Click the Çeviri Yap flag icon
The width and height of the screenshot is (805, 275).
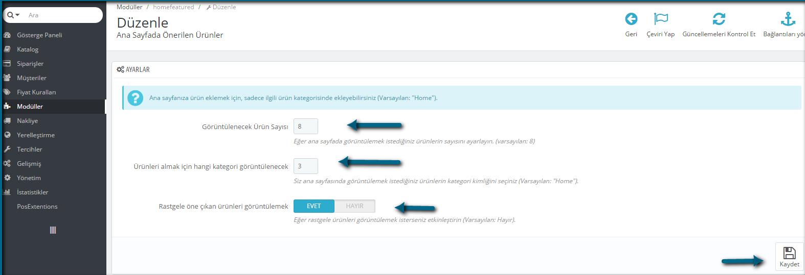point(661,19)
